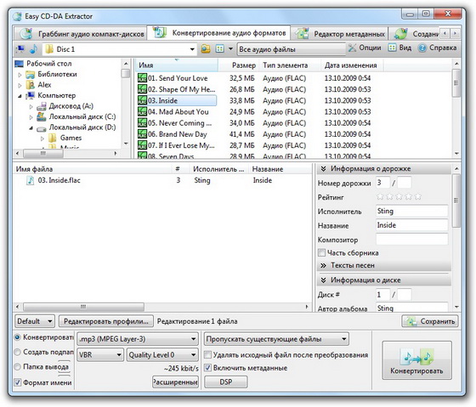
Task: Open the VBR mode dropdown
Action: point(100,355)
